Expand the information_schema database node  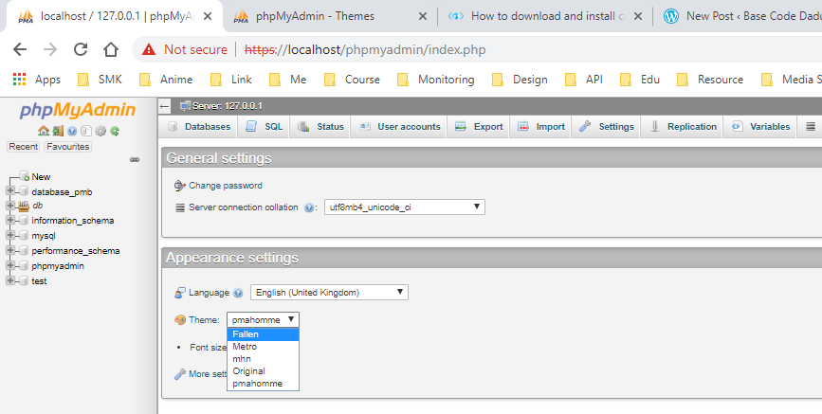click(x=10, y=221)
